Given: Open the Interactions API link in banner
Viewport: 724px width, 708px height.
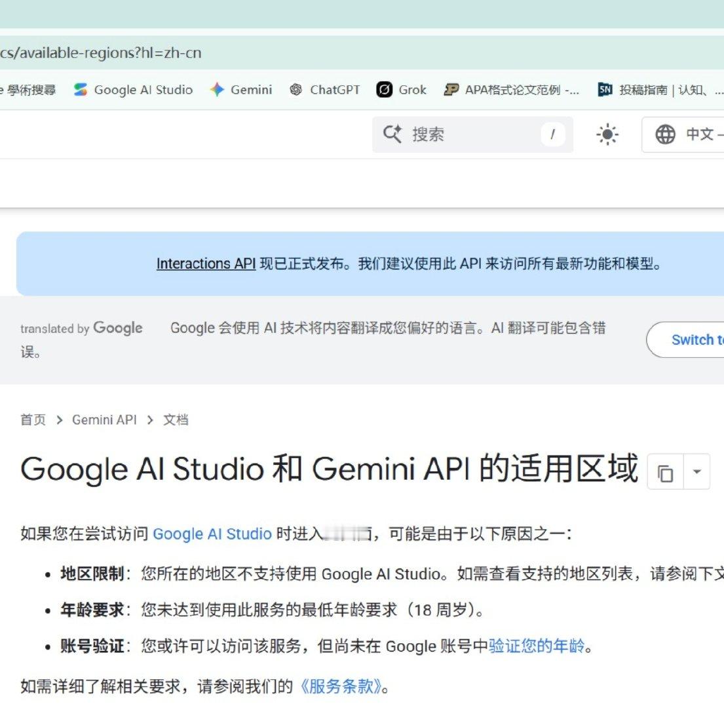Looking at the screenshot, I should coord(206,264).
